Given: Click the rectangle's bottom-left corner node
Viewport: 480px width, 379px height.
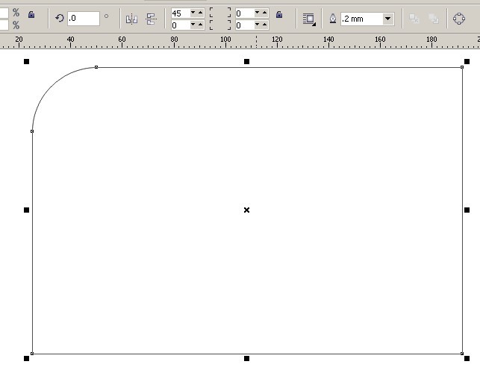Looking at the screenshot, I should pyautogui.click(x=32, y=354).
